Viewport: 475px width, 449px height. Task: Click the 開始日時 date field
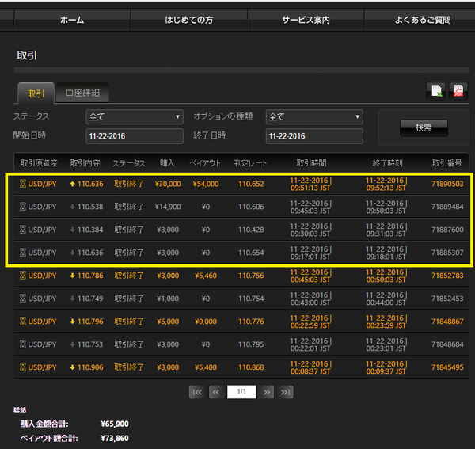(135, 136)
